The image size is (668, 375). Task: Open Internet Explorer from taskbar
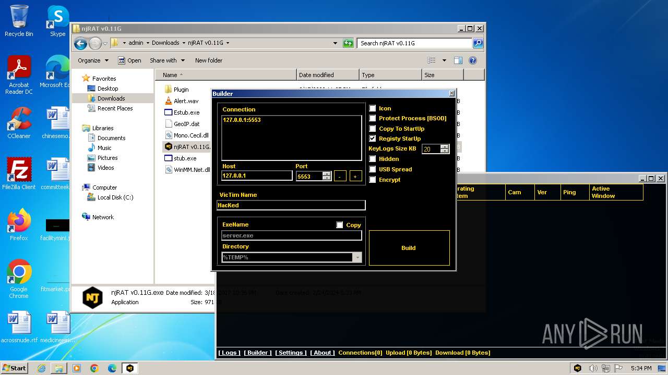pos(41,368)
